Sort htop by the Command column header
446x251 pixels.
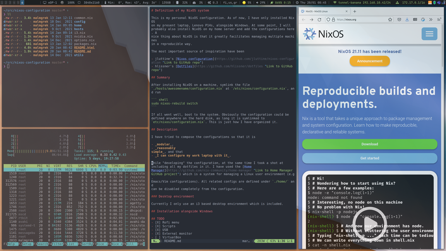[x=131, y=166]
